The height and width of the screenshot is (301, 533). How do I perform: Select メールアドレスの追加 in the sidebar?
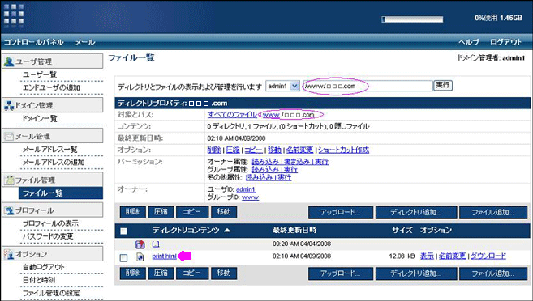point(54,162)
